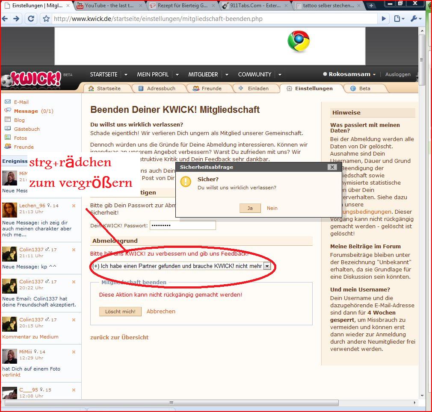Dismiss the Colin1337 20:22 Uhr event
The image size is (432, 412).
coord(74,282)
